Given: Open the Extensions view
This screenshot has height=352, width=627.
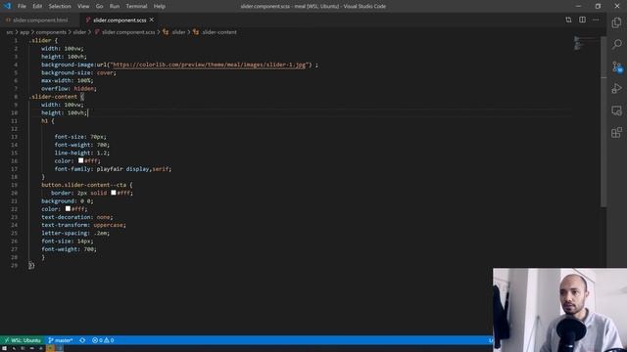Looking at the screenshot, I should click(616, 132).
